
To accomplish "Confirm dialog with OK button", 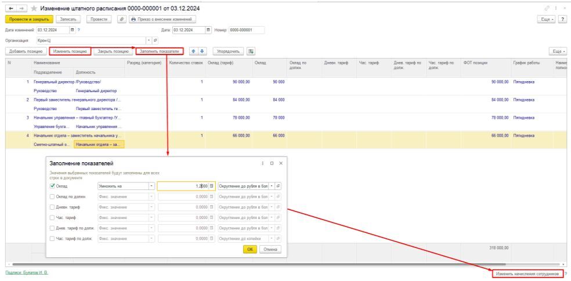I will [250, 250].
